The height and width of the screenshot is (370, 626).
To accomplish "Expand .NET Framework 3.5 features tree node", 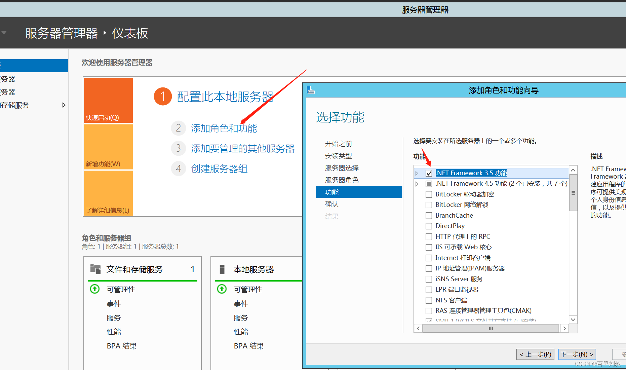I will coord(417,173).
